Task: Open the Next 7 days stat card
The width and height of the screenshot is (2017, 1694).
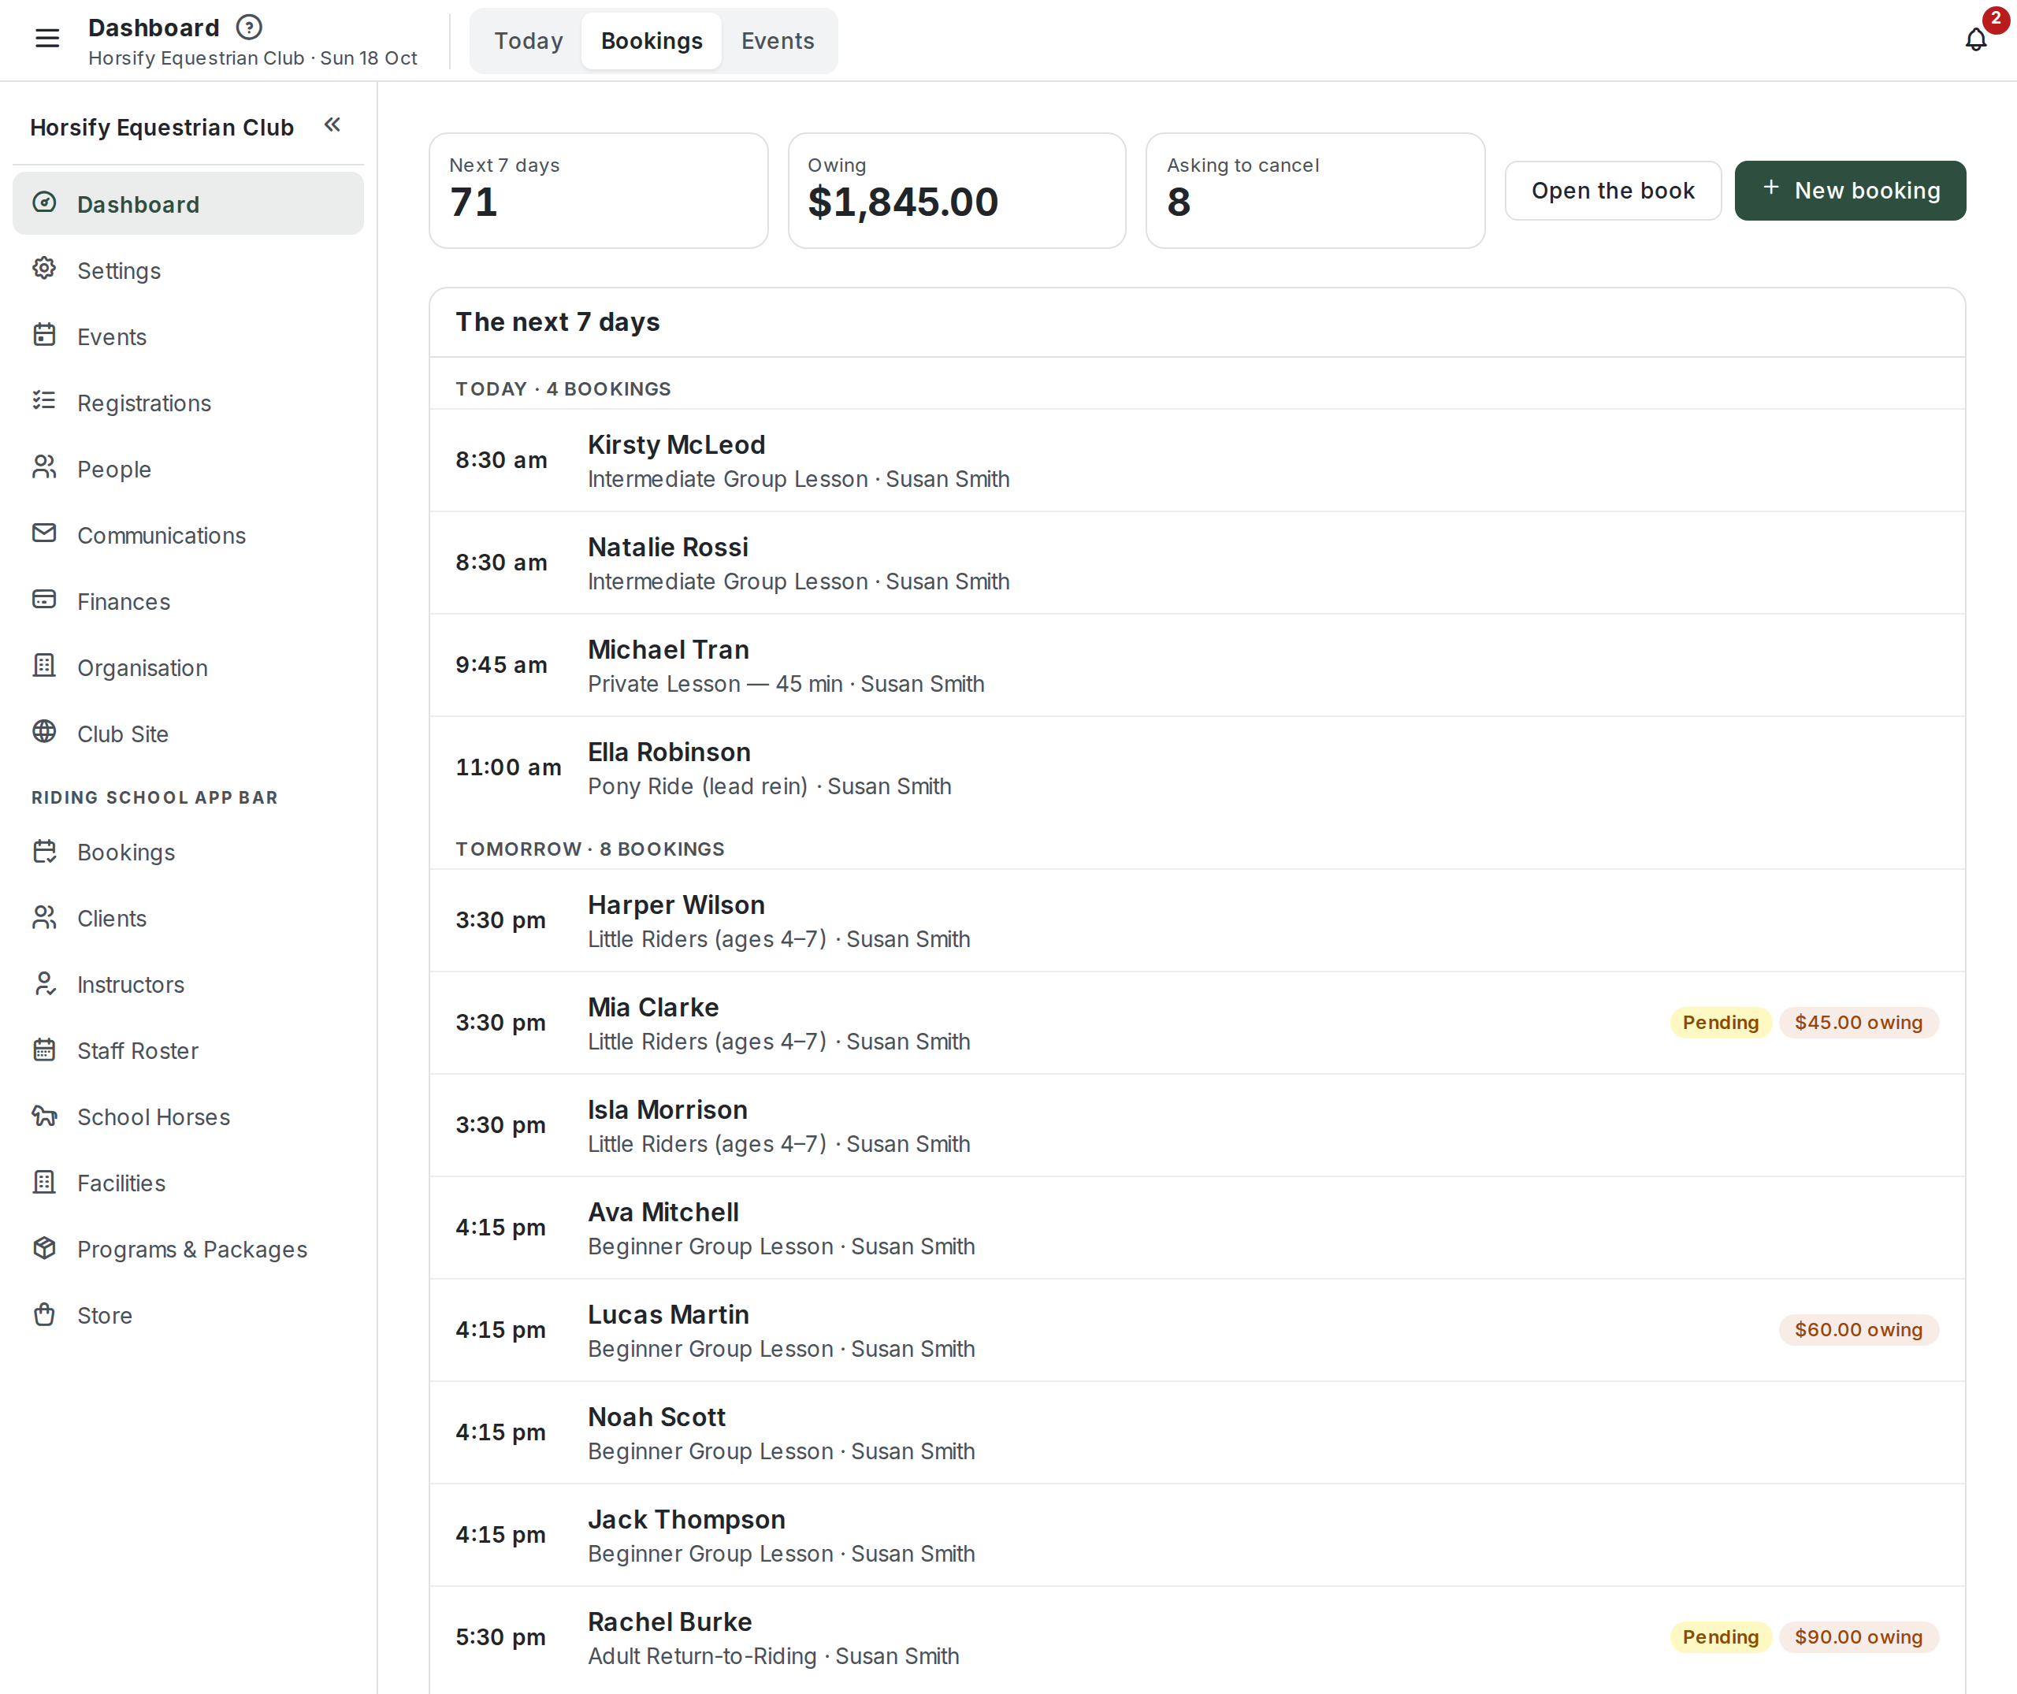Action: pyautogui.click(x=598, y=191)
